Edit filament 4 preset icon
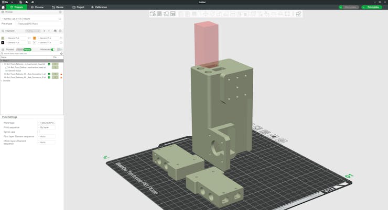The width and height of the screenshot is (388, 210). [61, 43]
